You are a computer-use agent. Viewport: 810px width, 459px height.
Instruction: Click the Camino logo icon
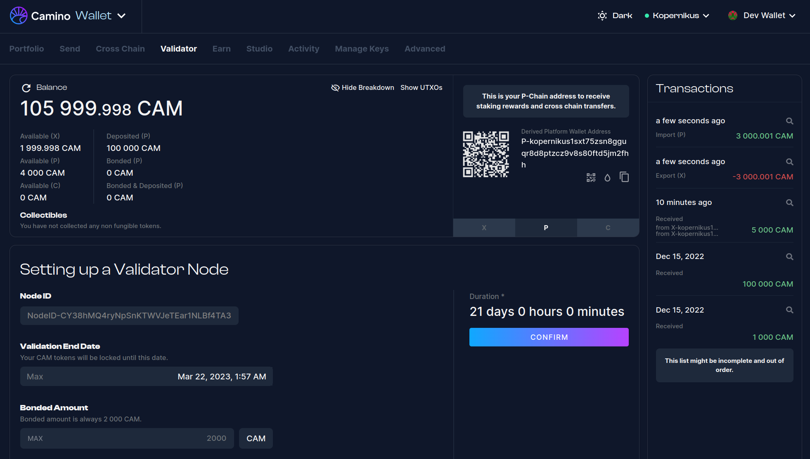(x=19, y=16)
